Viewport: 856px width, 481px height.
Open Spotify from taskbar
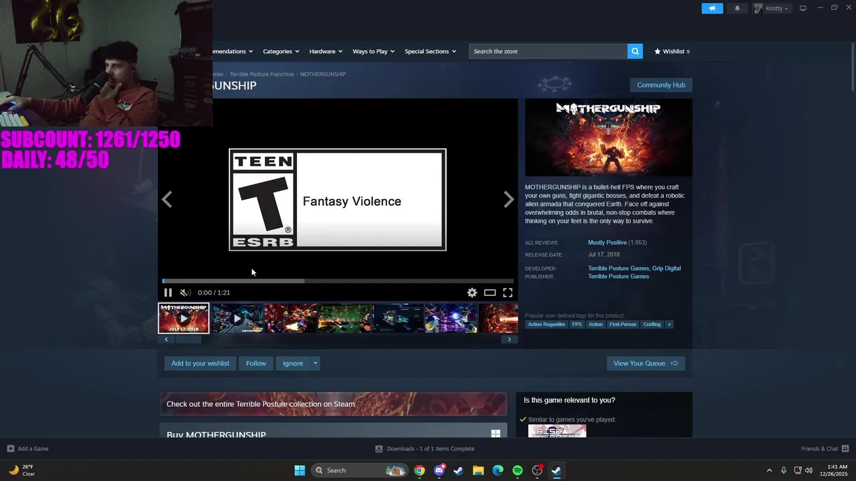(518, 470)
